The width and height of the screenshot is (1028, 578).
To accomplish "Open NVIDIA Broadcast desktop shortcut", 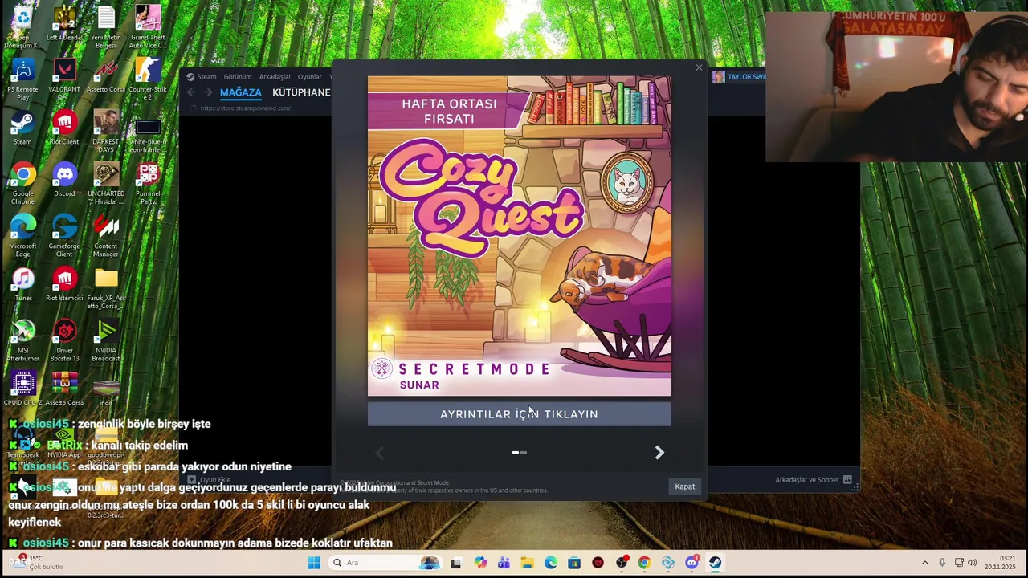I will [x=106, y=340].
